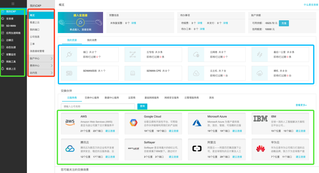Screen dimensions: 319x173
Task: Select 概览 in the submenu
Action: (x=41, y=15)
